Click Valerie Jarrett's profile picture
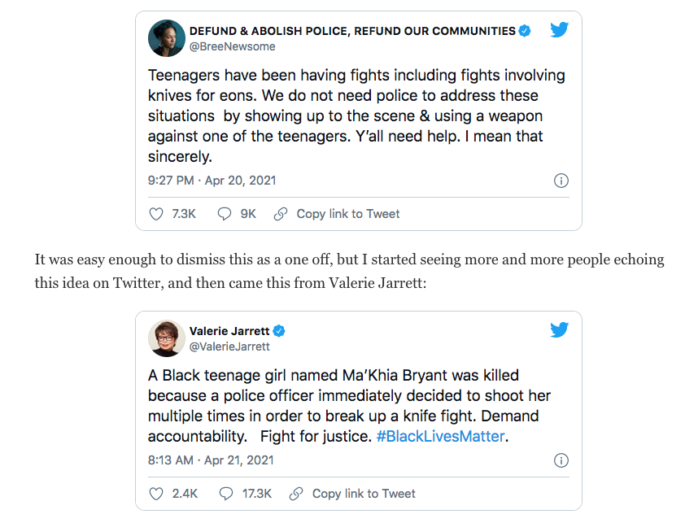The image size is (685, 523). [166, 338]
